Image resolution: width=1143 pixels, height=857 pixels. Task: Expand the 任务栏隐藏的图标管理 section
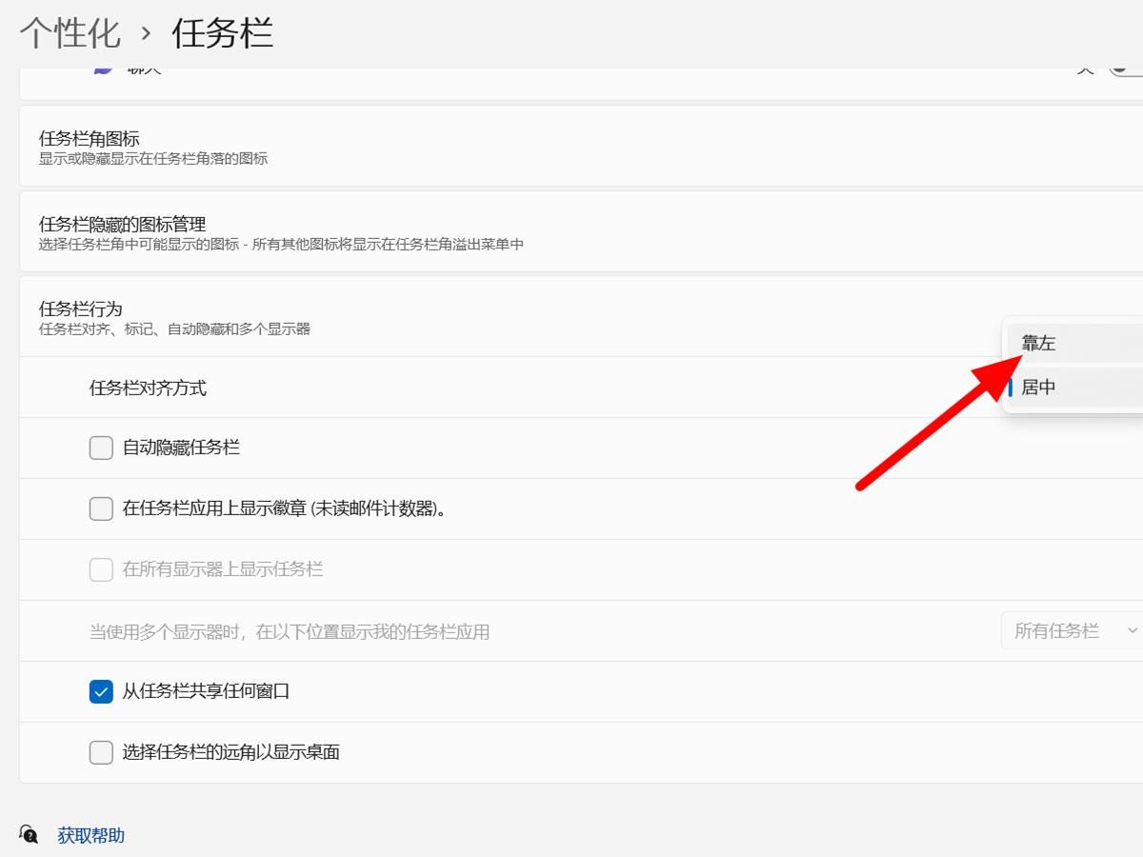click(571, 231)
